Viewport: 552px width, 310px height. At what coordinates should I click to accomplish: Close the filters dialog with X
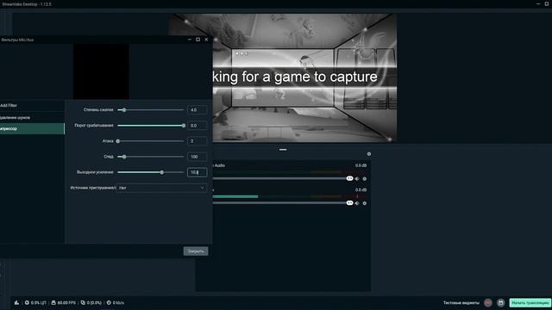pos(206,40)
